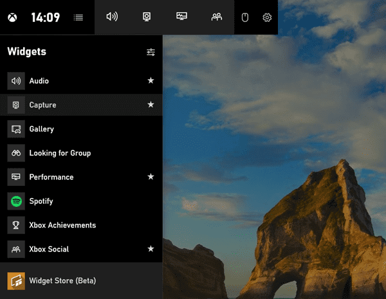Select Xbox Achievements entry label

(62, 225)
